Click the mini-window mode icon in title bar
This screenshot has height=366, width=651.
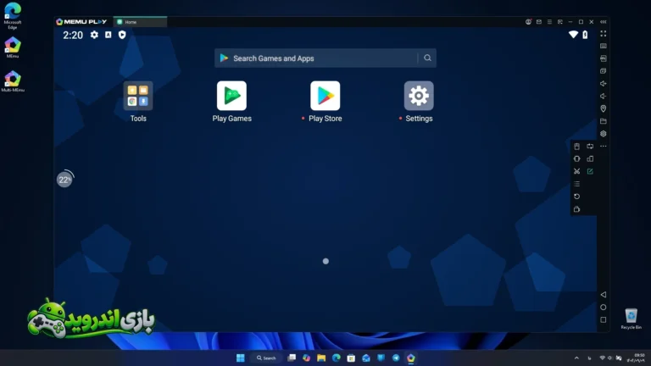(560, 22)
